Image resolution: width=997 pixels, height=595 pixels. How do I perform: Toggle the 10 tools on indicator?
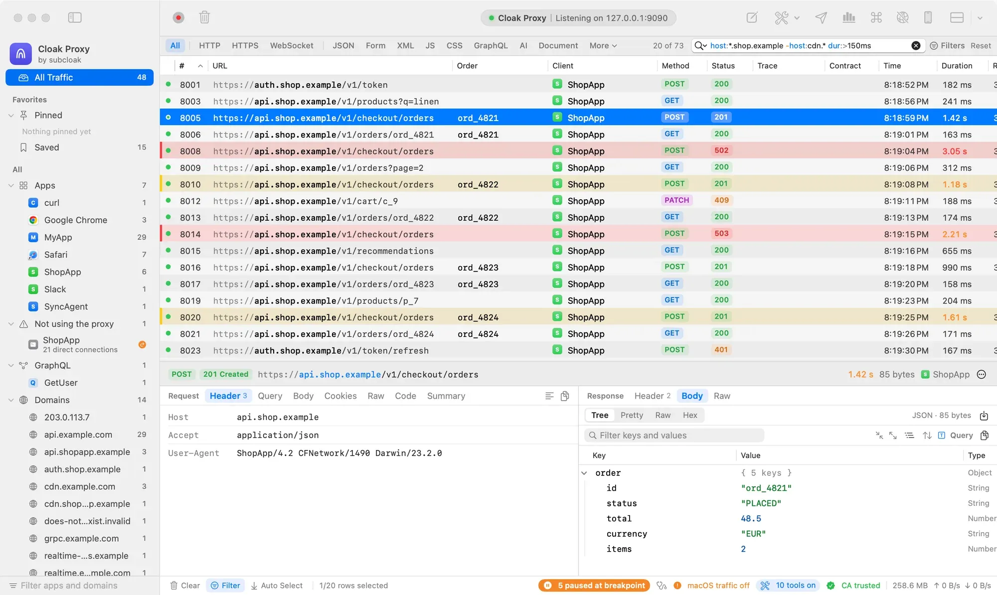pos(788,586)
